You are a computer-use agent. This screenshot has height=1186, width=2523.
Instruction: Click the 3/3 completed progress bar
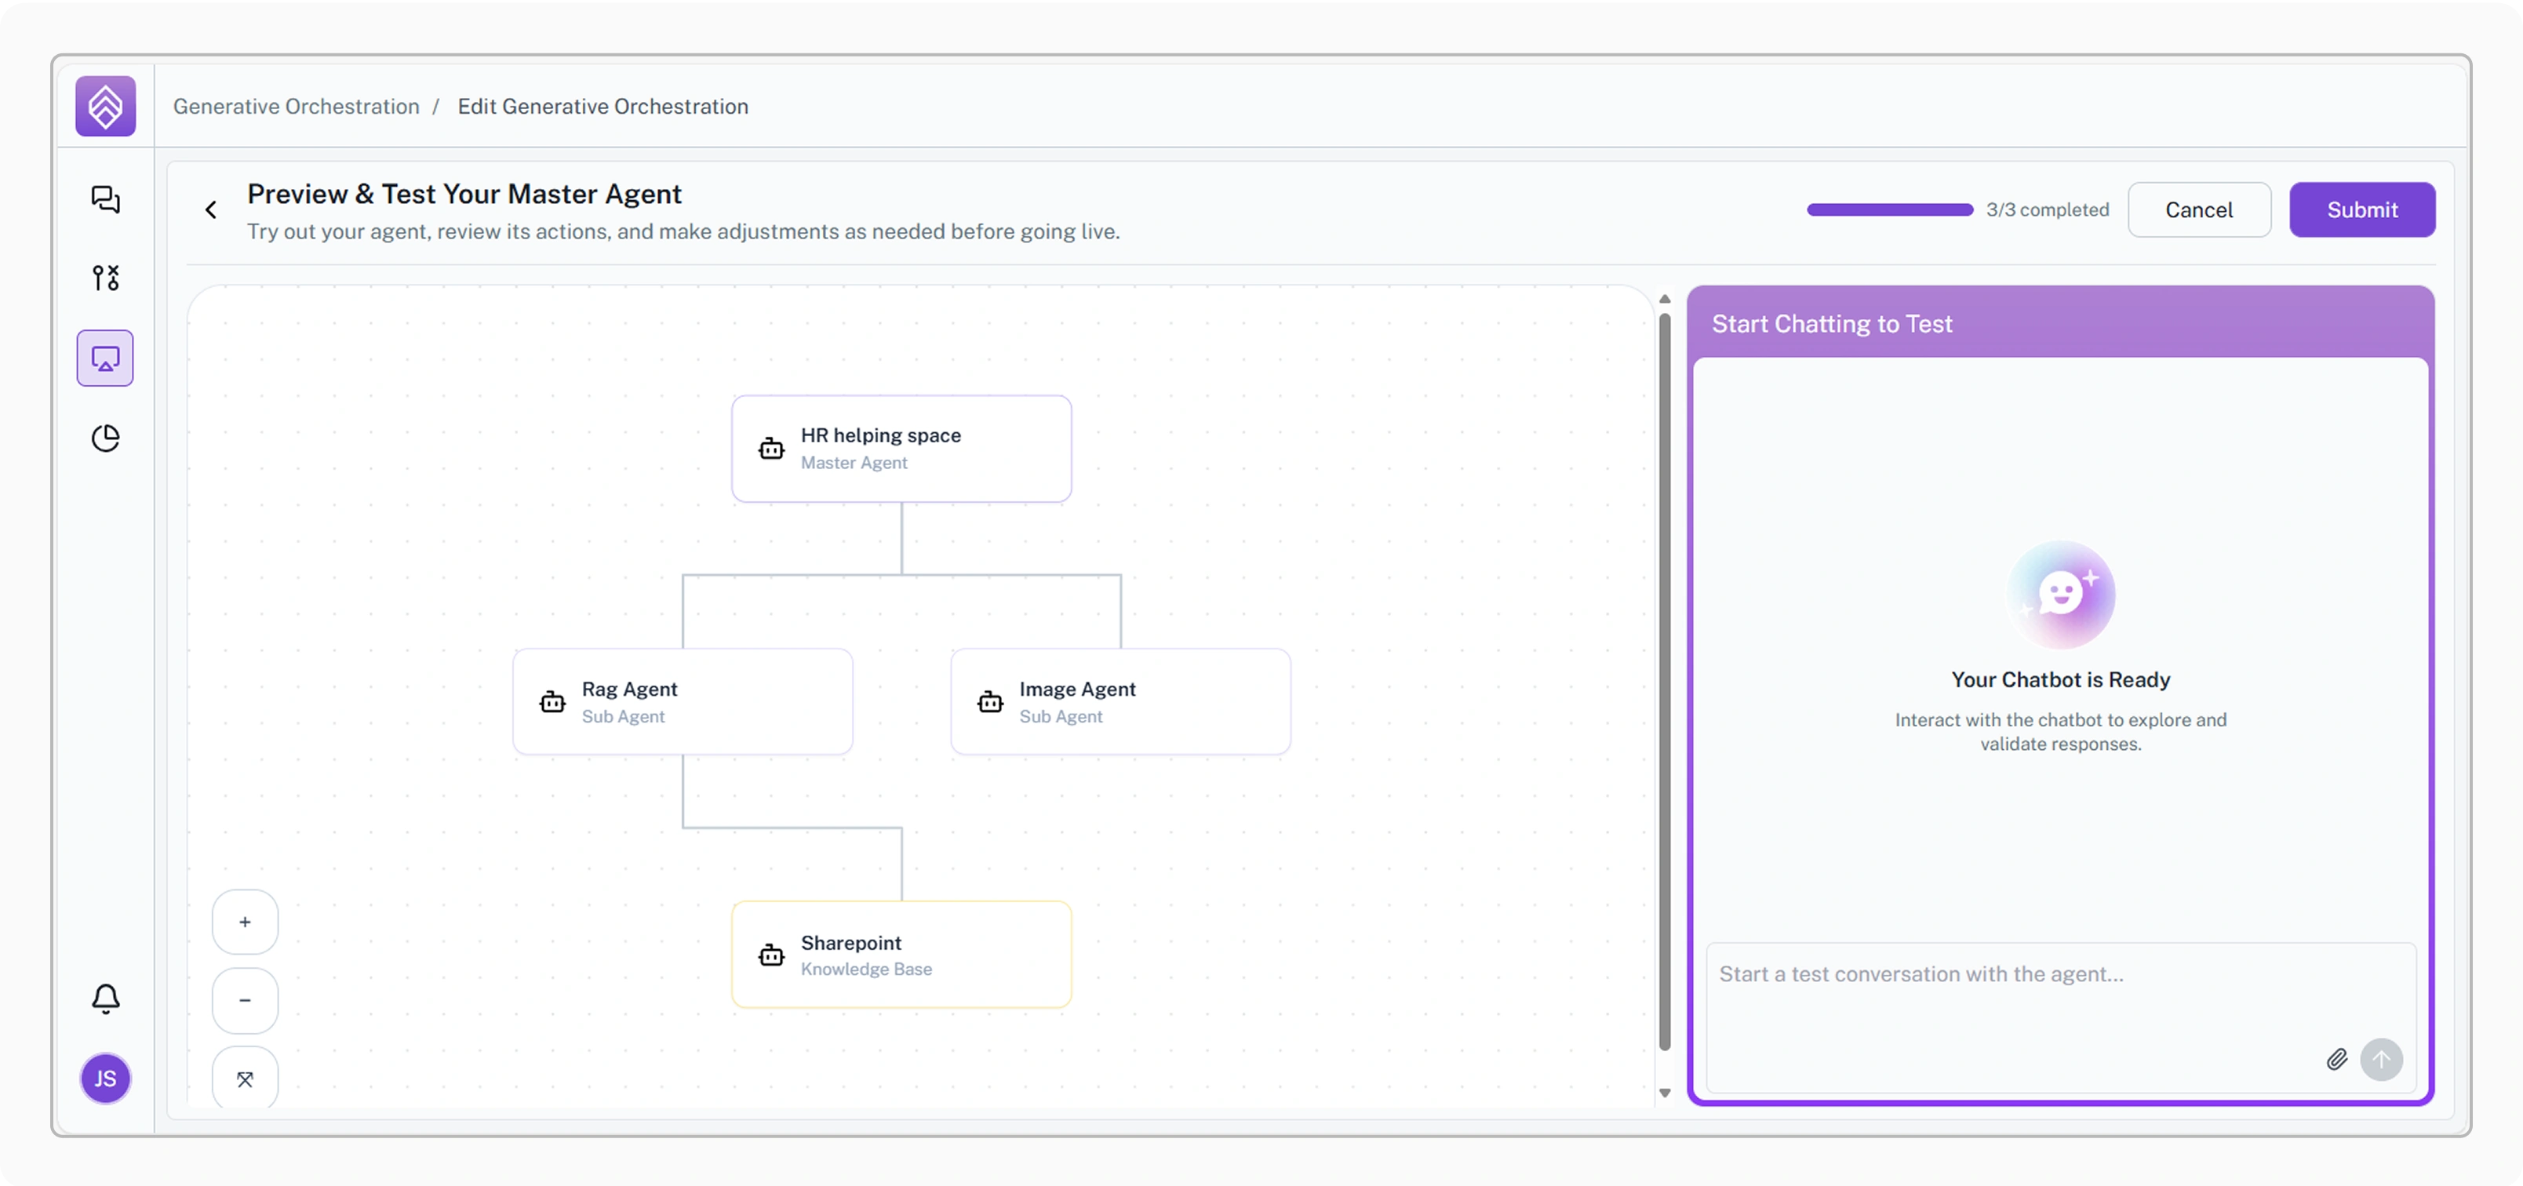[1889, 209]
